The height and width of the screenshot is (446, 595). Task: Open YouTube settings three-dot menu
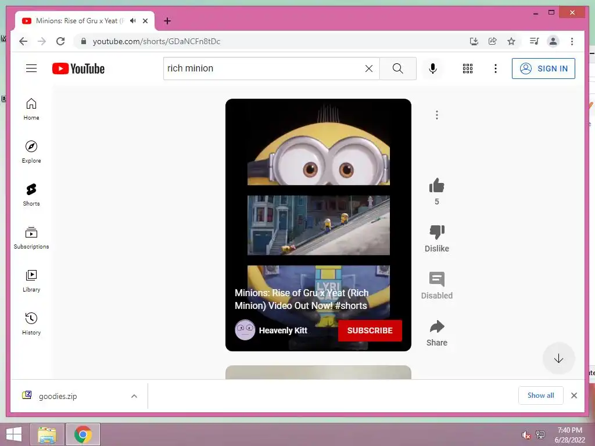[x=495, y=69]
